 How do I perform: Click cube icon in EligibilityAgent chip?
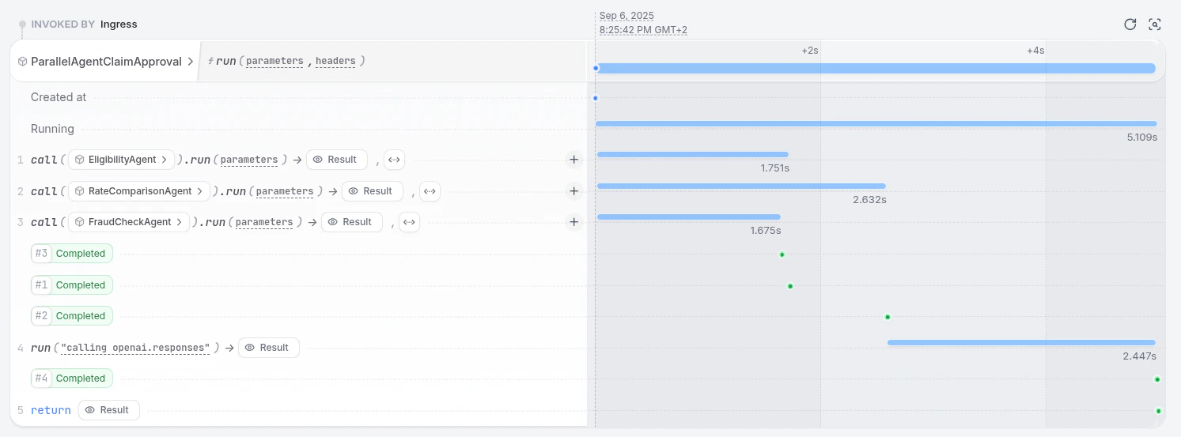pos(80,160)
